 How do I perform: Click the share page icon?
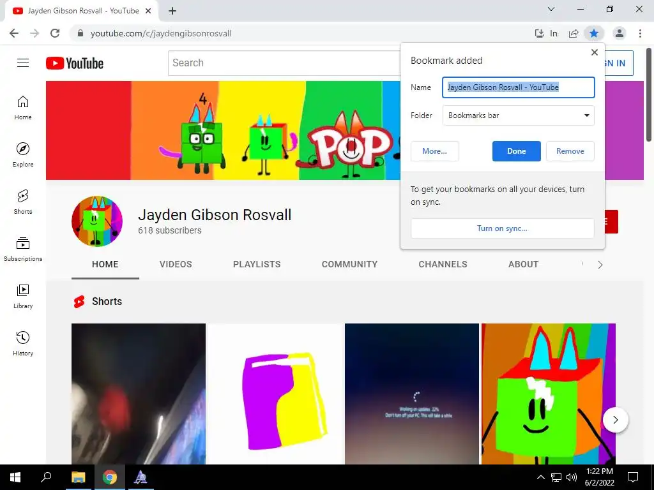pyautogui.click(x=574, y=33)
